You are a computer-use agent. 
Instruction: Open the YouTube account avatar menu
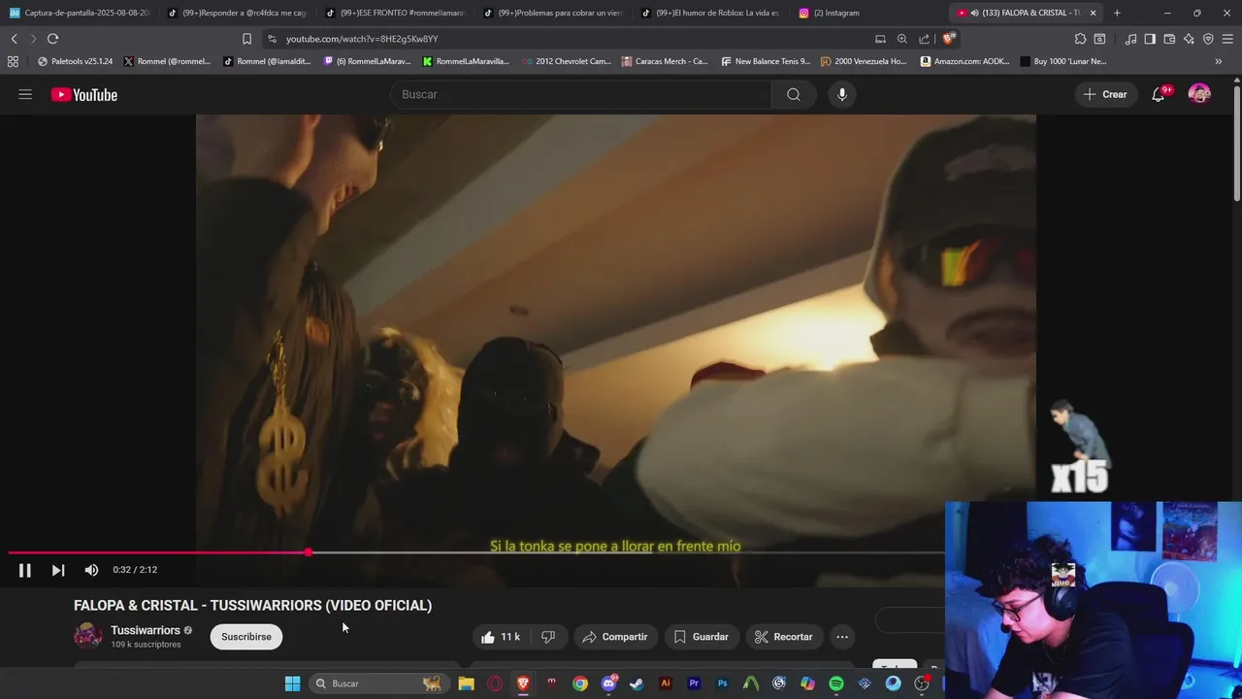pos(1199,94)
